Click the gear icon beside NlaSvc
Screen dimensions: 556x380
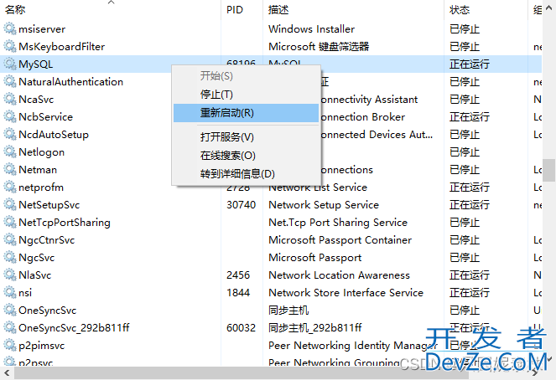coord(9,275)
